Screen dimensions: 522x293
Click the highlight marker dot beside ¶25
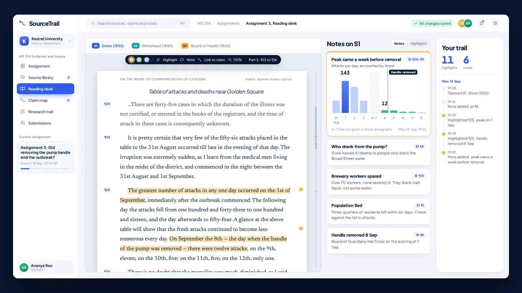pyautogui.click(x=301, y=189)
